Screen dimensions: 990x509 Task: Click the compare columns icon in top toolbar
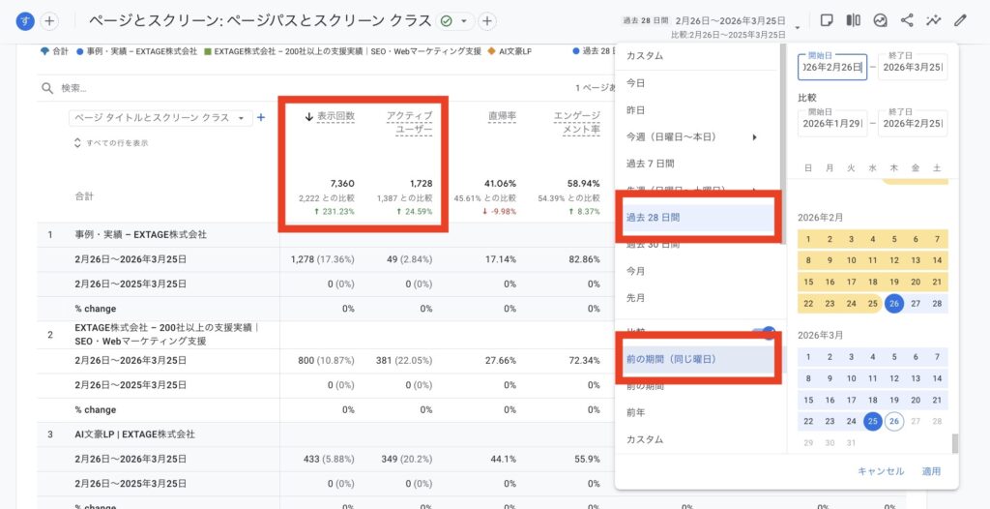pyautogui.click(x=853, y=20)
